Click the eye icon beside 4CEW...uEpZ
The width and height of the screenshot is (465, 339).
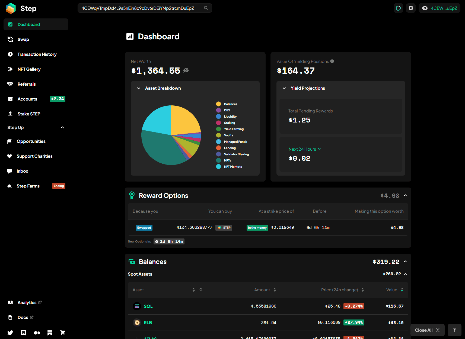tap(425, 8)
